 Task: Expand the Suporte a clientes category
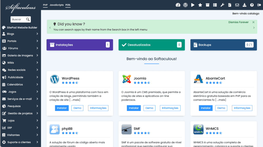pyautogui.click(x=21, y=142)
